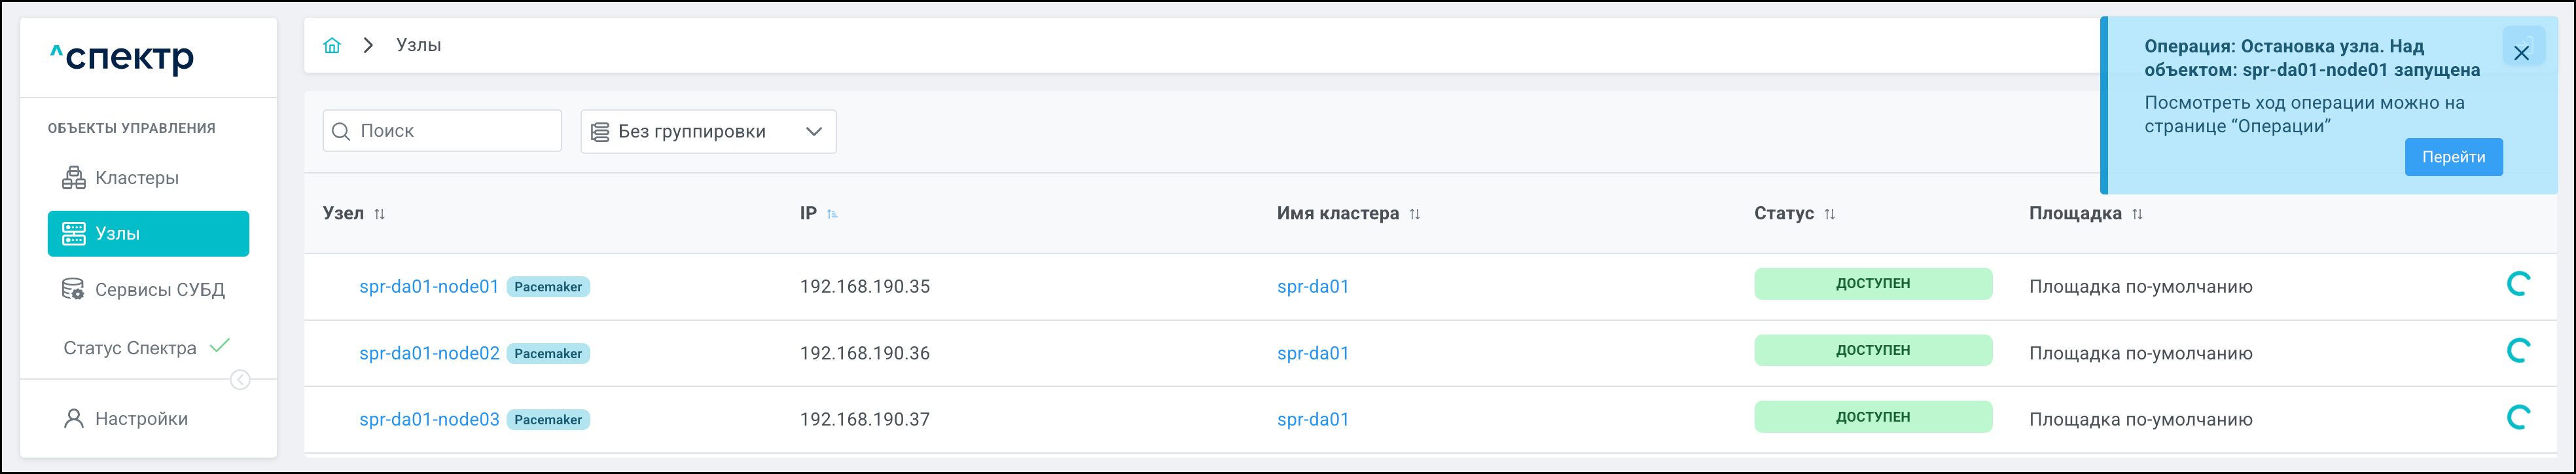This screenshot has height=474, width=2576.
Task: Click the spinner icon for spr-da01-node02
Action: [x=2518, y=351]
